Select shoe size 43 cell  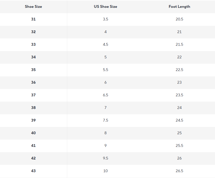click(33, 171)
